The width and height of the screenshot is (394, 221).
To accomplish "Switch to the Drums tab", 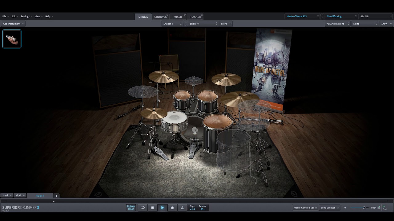I will (143, 17).
